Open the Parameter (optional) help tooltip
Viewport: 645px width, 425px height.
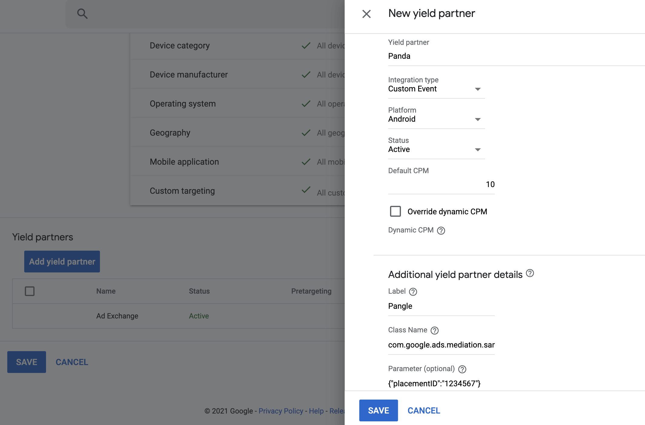pyautogui.click(x=461, y=369)
